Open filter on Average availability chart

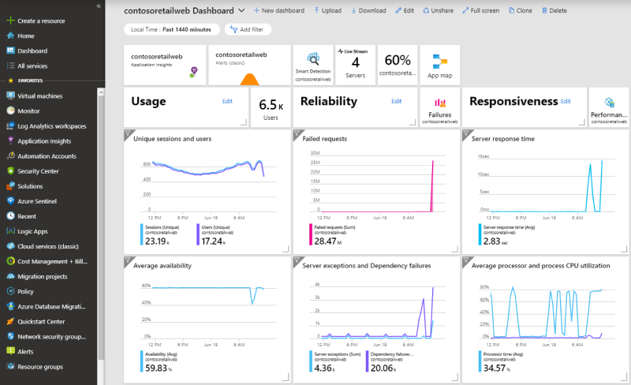(x=129, y=260)
